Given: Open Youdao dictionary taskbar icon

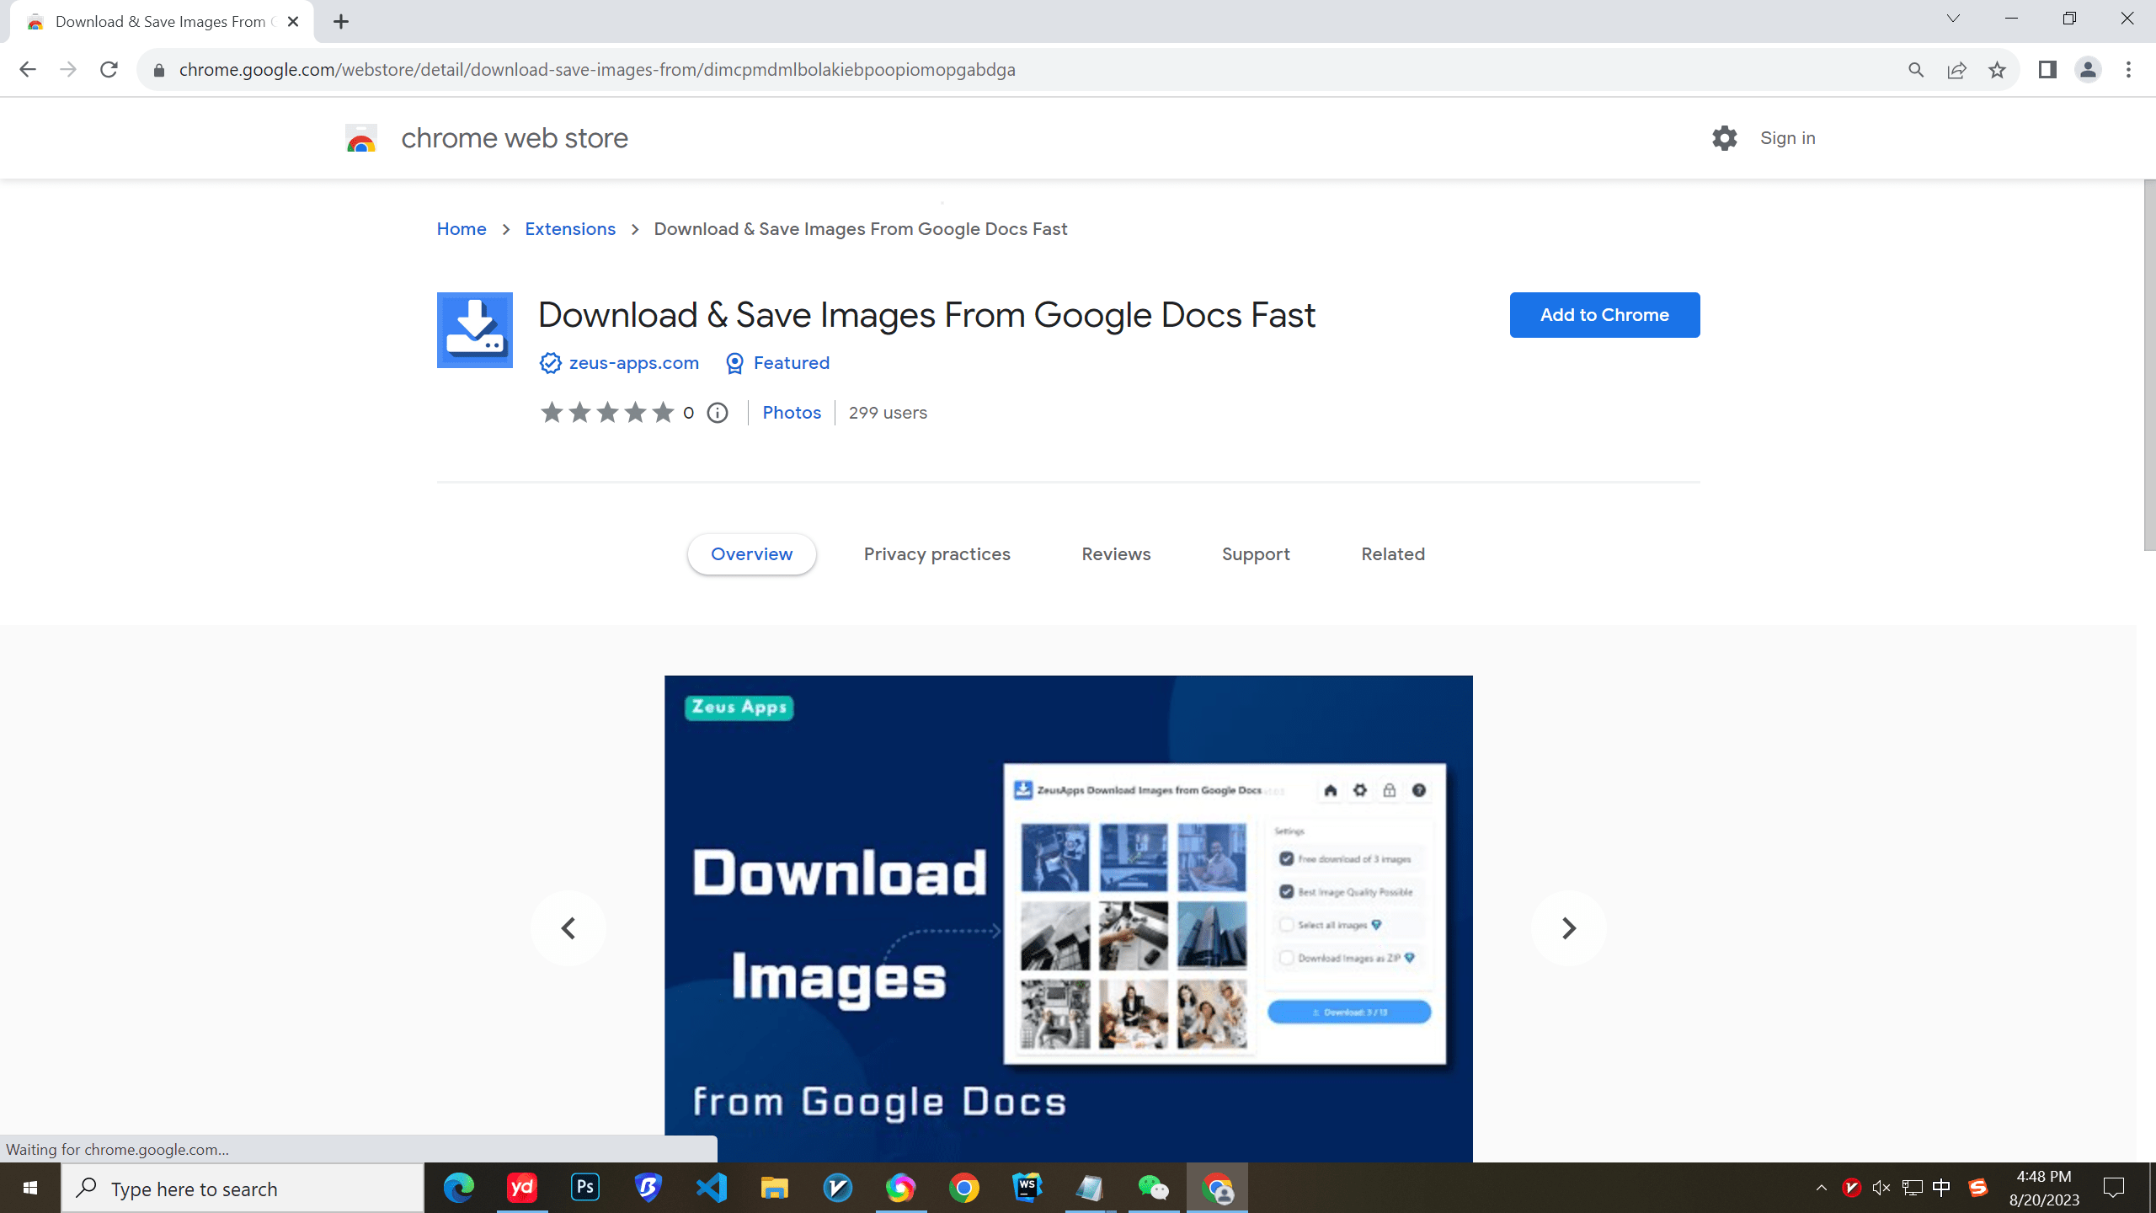Looking at the screenshot, I should (522, 1189).
